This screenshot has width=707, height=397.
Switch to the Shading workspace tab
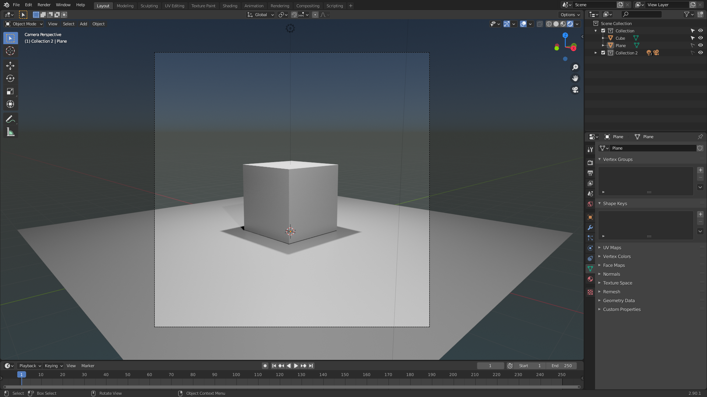tap(230, 6)
